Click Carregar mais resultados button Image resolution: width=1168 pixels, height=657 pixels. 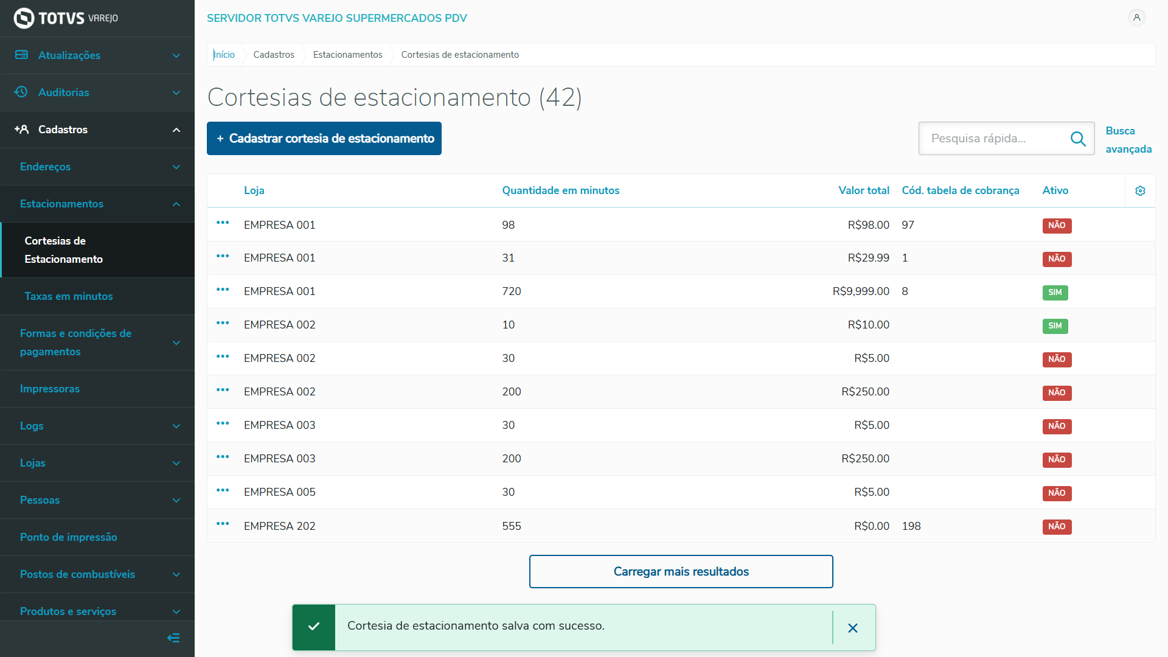(681, 571)
